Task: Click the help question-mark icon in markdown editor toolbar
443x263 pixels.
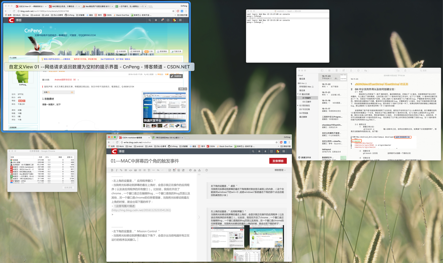Action: tap(207, 170)
